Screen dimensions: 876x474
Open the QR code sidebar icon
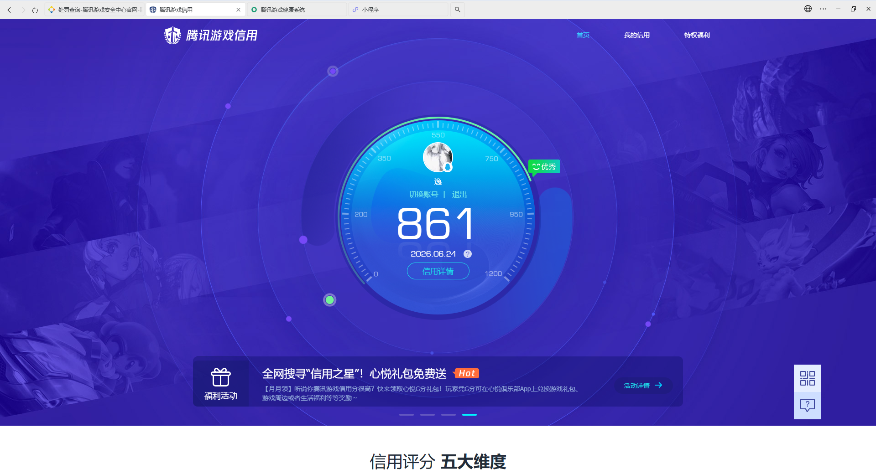(808, 378)
